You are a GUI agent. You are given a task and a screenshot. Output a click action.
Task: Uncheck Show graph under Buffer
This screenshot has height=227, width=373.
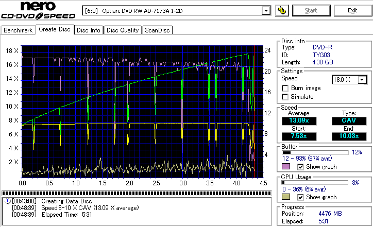click(301, 167)
